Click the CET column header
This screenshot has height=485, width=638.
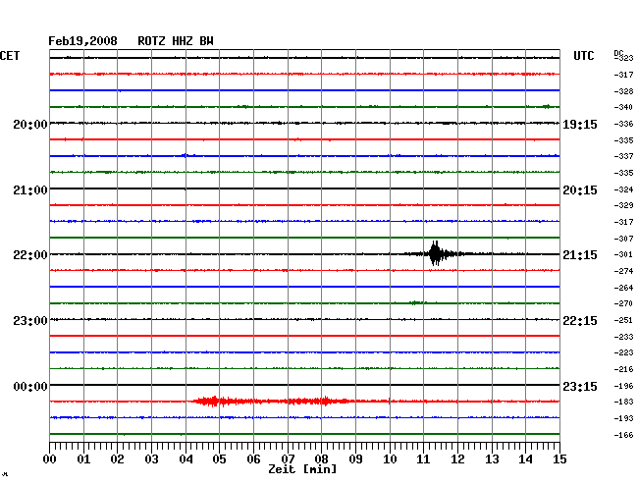tap(10, 56)
